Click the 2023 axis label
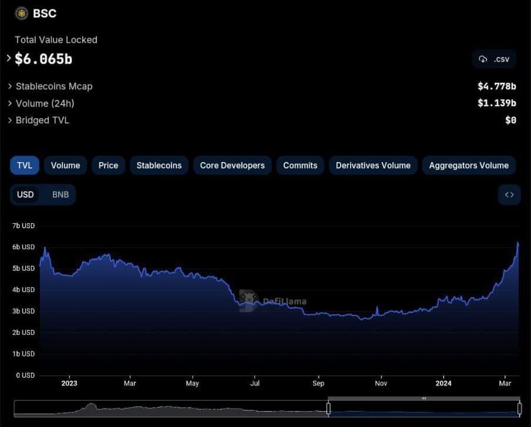 coord(69,384)
